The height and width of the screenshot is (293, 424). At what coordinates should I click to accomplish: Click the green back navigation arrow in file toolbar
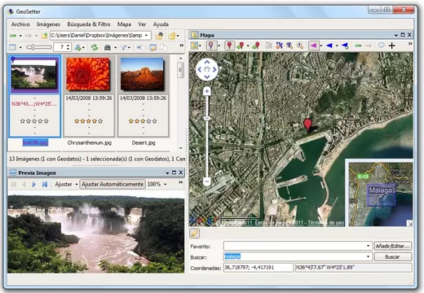click(x=13, y=36)
